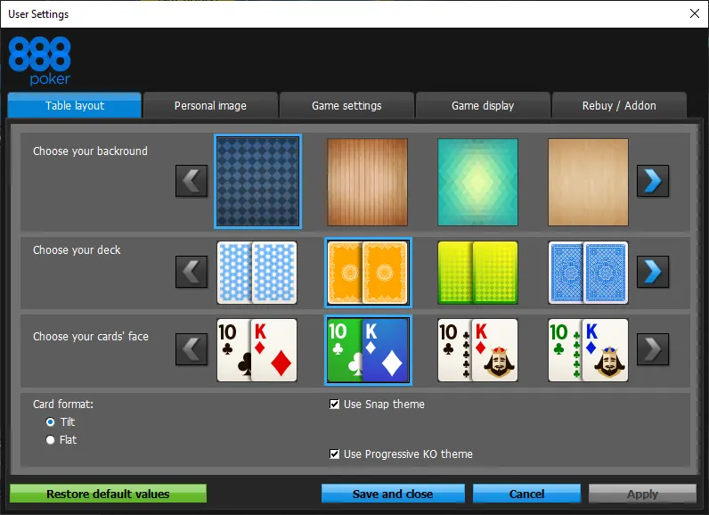Choose the teal diamond background

tap(478, 182)
